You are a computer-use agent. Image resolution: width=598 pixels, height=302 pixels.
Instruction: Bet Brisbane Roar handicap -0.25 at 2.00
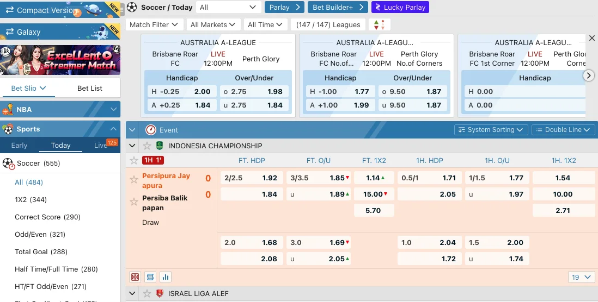coord(182,92)
